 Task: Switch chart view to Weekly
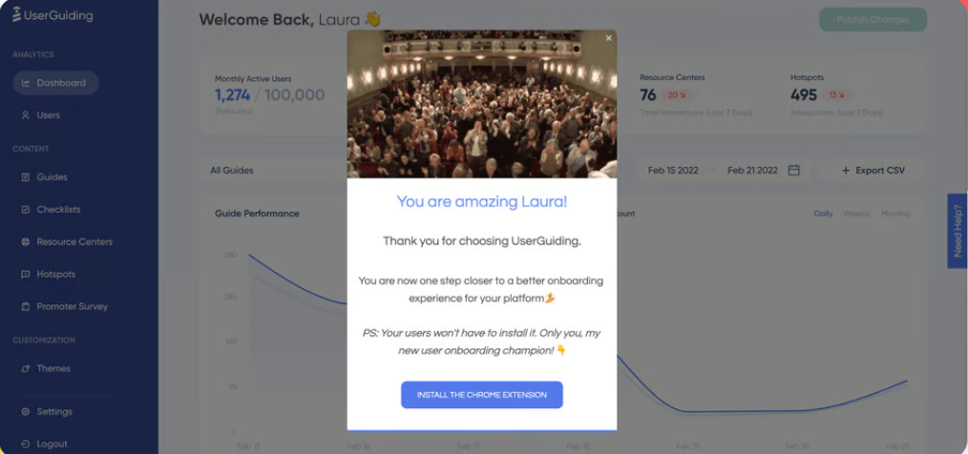pos(857,214)
